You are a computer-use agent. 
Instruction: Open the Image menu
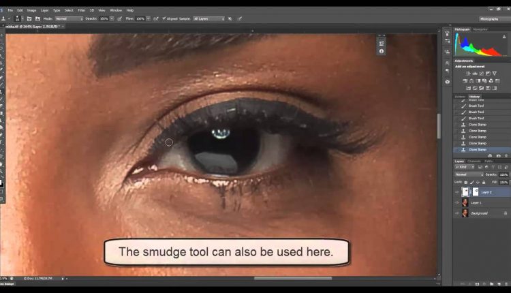point(31,10)
